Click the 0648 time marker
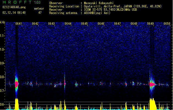This screenshot has height=110, width=173. 134,24
